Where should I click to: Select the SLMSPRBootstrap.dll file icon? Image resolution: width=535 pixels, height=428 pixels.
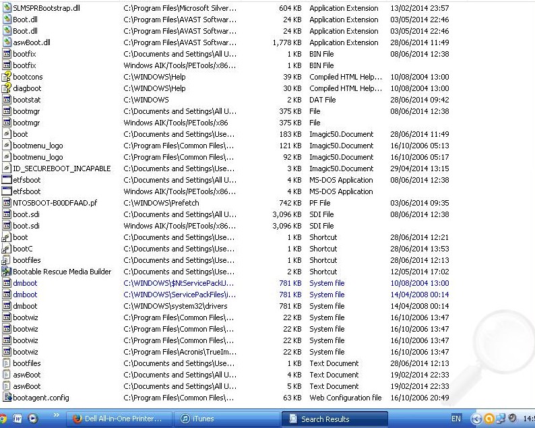tap(7, 8)
